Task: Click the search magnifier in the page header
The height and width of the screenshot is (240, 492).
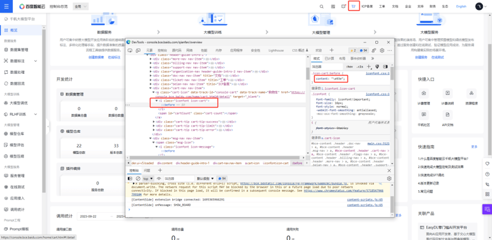Action: point(322,6)
